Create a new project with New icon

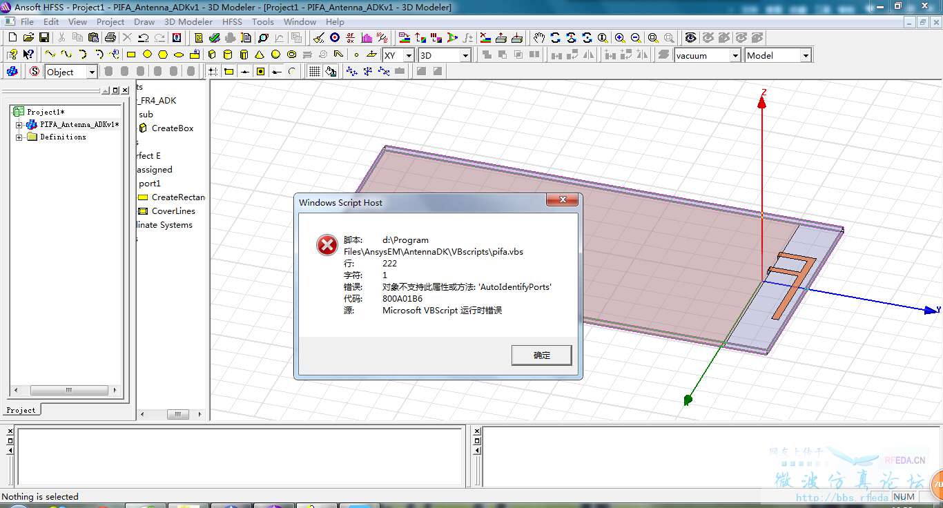[x=12, y=38]
